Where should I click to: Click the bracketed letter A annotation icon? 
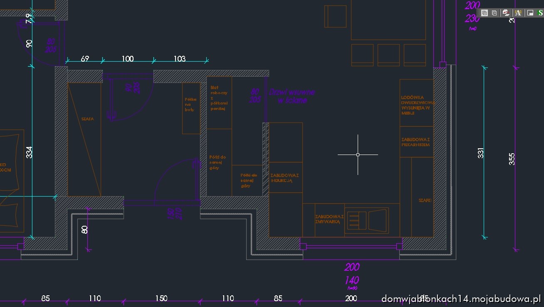click(x=518, y=13)
